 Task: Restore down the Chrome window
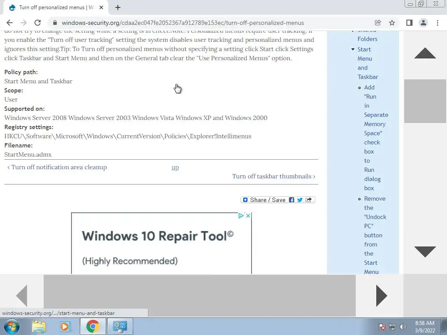(421, 4)
